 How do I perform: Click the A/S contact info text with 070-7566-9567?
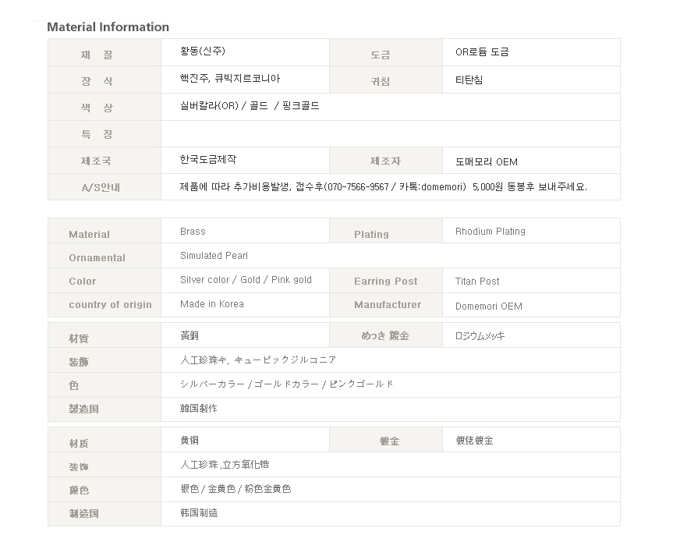point(384,187)
